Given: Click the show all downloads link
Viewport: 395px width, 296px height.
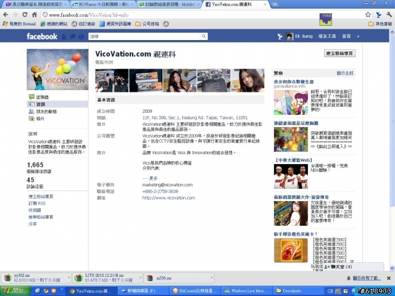Looking at the screenshot, I should click(x=367, y=278).
